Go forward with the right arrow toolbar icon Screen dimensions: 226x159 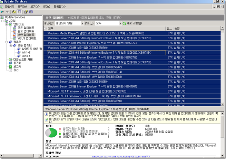pyautogui.click(x=7, y=12)
